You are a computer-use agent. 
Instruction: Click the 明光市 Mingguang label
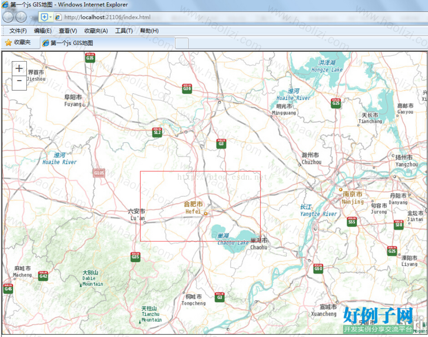(x=284, y=109)
